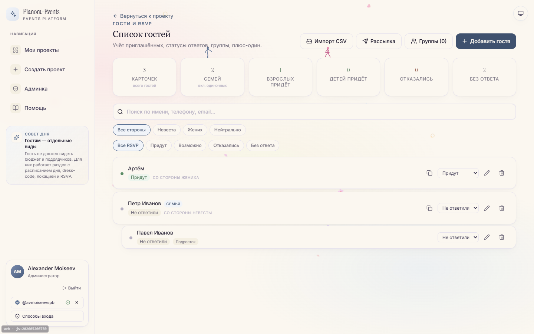
Task: Click the Семей stats card
Action: pos(212,77)
